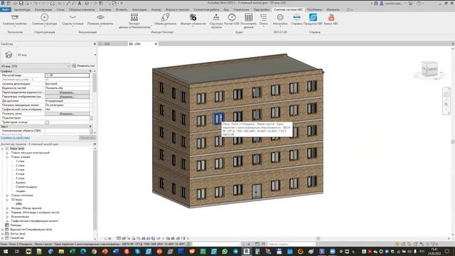Collapse the Планы этажей node
This screenshot has width=455, height=256.
[x=7, y=157]
